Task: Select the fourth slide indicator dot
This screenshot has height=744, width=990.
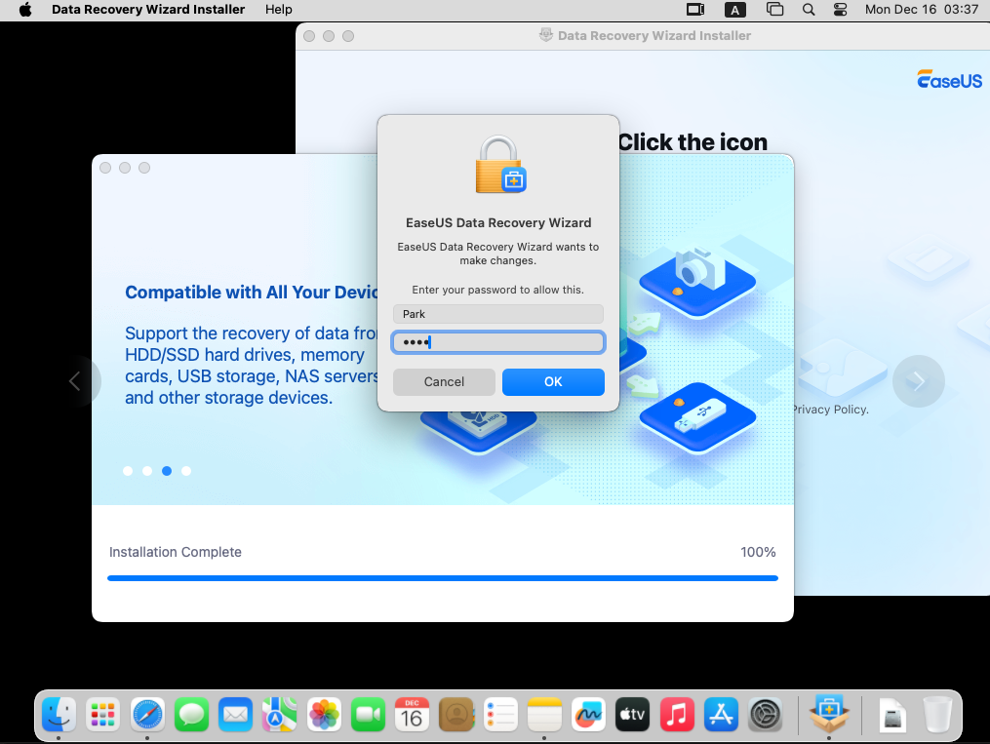Action: [x=186, y=471]
